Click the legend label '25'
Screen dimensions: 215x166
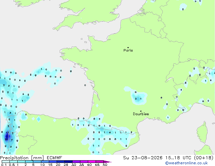click(x=66, y=165)
